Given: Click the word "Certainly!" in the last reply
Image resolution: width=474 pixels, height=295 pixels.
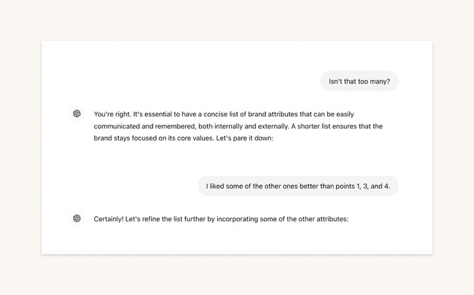Looking at the screenshot, I should coord(109,219).
